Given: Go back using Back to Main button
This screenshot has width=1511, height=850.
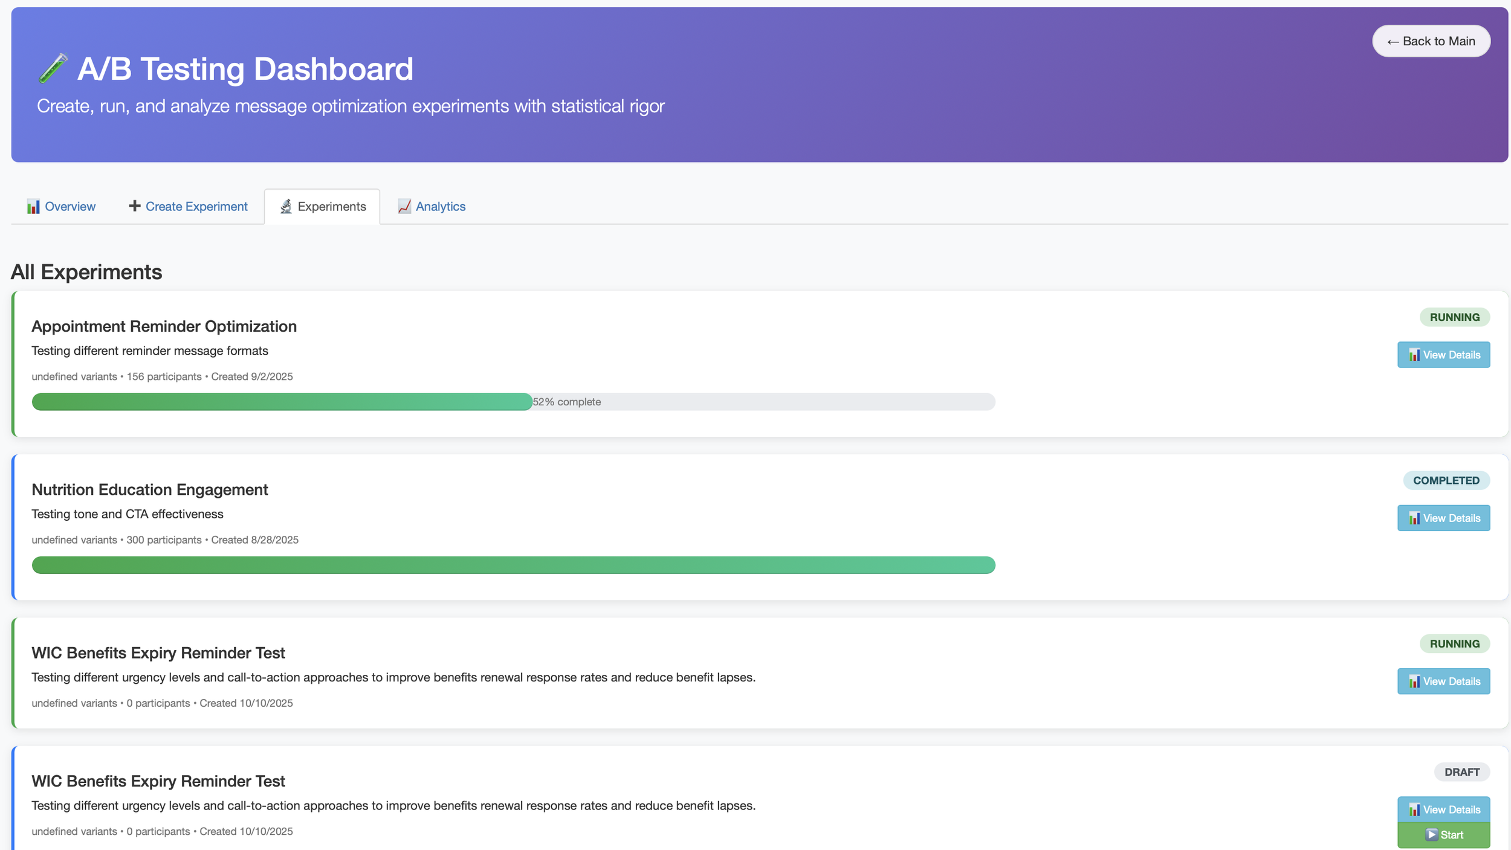Looking at the screenshot, I should coord(1431,41).
